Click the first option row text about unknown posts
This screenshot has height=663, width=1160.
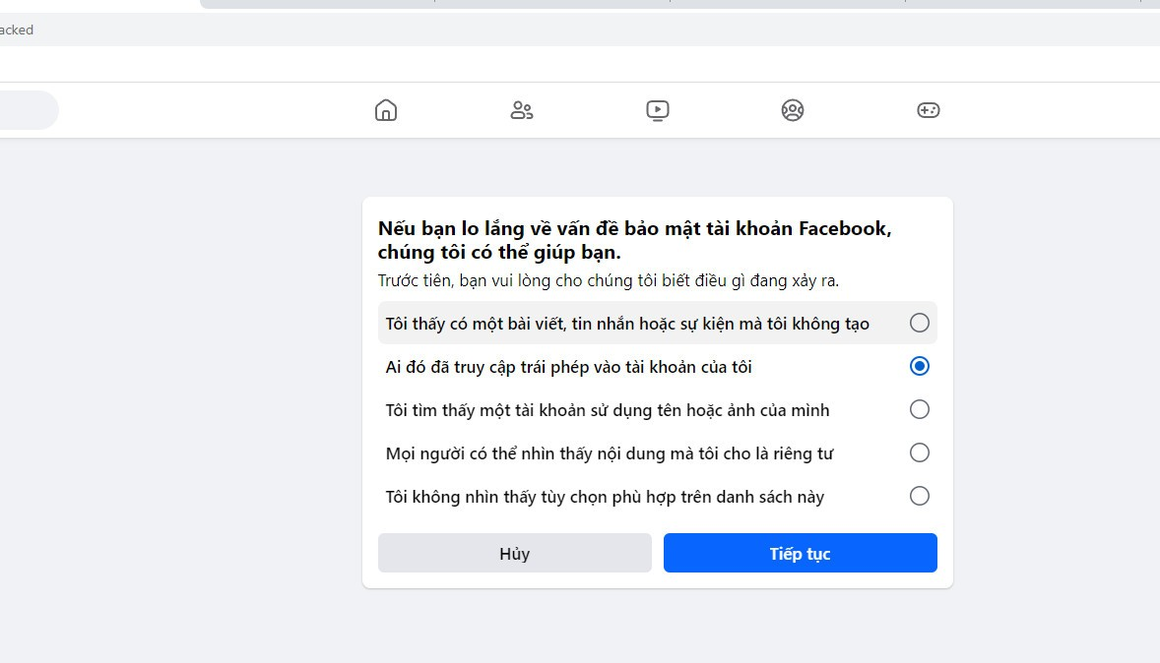627,322
